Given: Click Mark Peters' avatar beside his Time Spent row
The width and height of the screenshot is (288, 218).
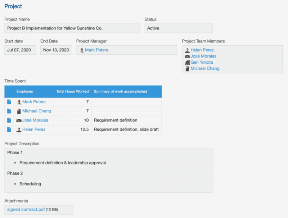Looking at the screenshot, I should pos(19,102).
